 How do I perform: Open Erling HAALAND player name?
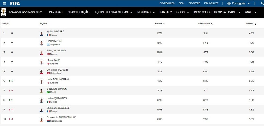pyautogui.click(x=56, y=50)
